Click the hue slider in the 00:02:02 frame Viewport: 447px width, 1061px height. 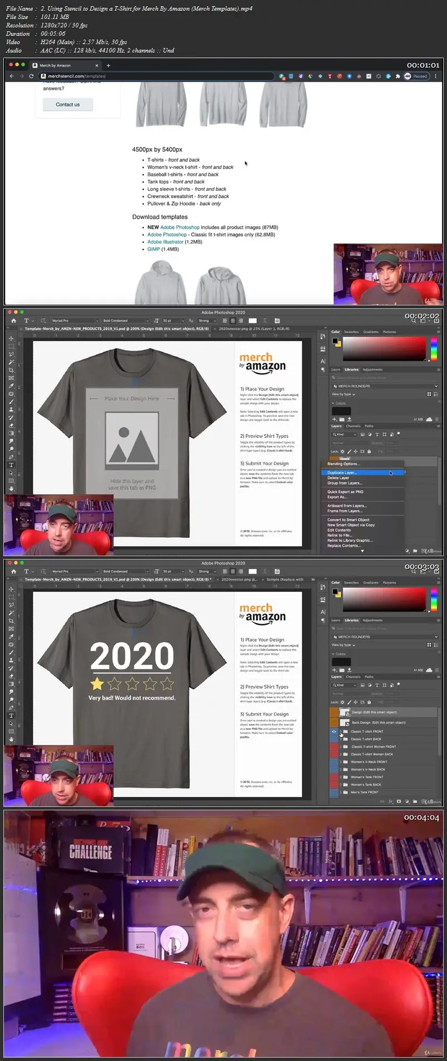point(434,348)
